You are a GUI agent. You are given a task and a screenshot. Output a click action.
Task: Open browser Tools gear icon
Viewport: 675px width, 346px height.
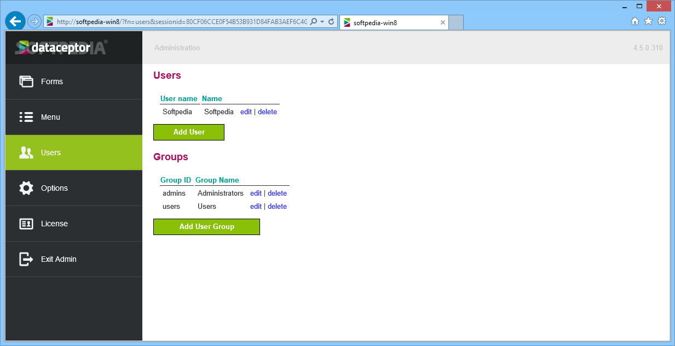pos(662,21)
